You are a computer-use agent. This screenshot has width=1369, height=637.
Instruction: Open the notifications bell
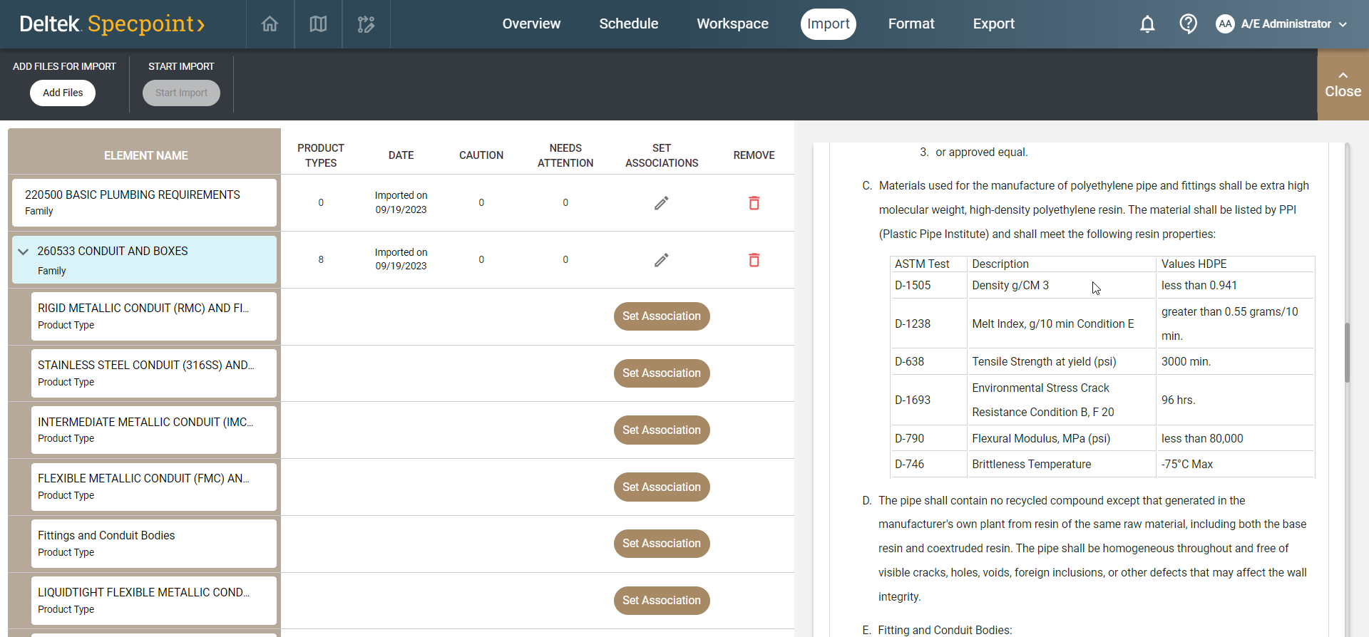coord(1147,24)
